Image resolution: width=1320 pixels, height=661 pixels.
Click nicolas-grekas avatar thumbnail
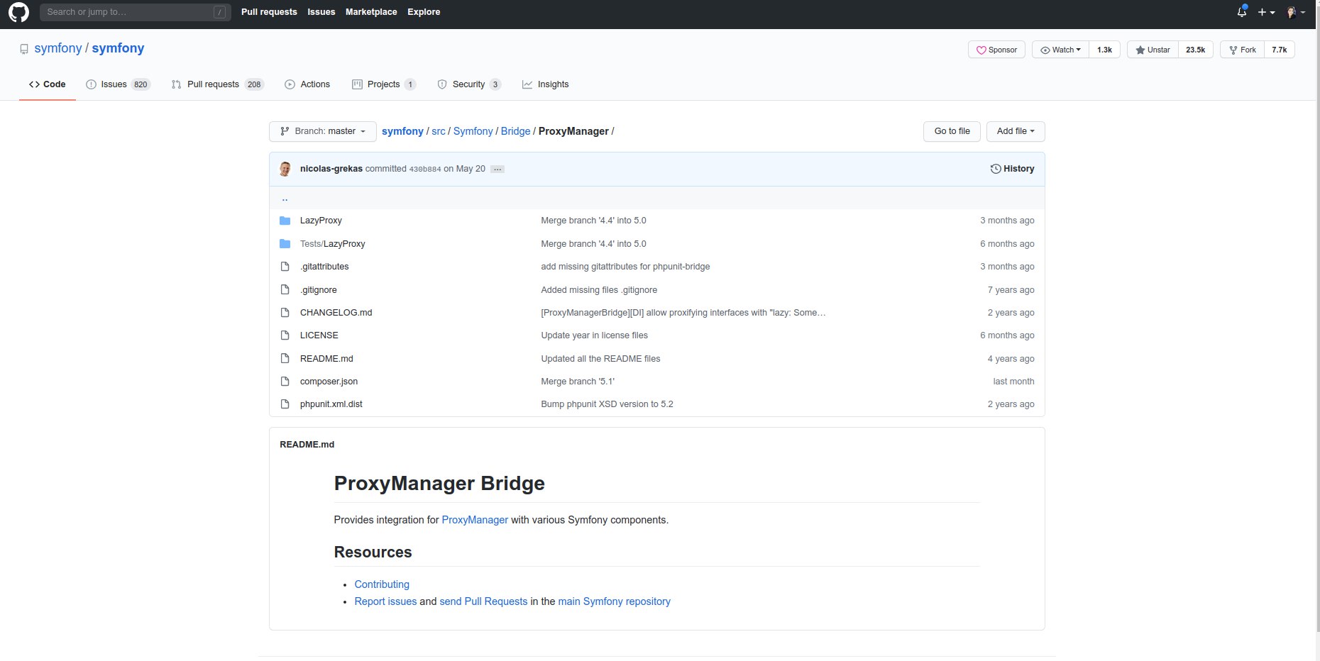point(285,169)
